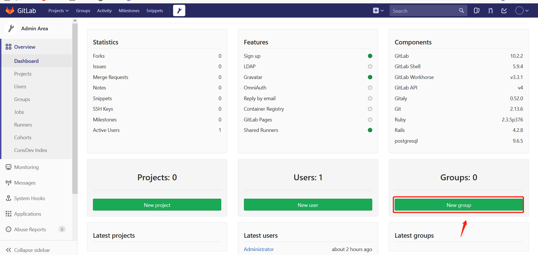This screenshot has width=538, height=255.
Task: Click the GitLab fox logo
Action: point(10,10)
